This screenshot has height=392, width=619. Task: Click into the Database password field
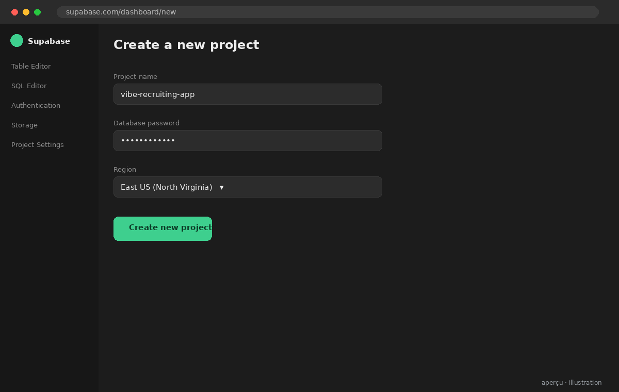pyautogui.click(x=248, y=141)
